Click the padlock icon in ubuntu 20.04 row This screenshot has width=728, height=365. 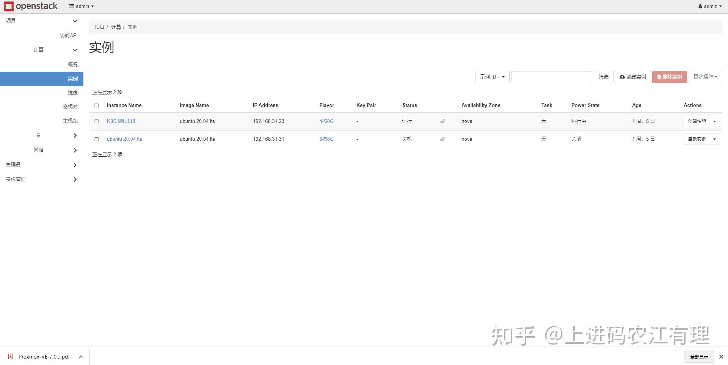[x=442, y=139]
